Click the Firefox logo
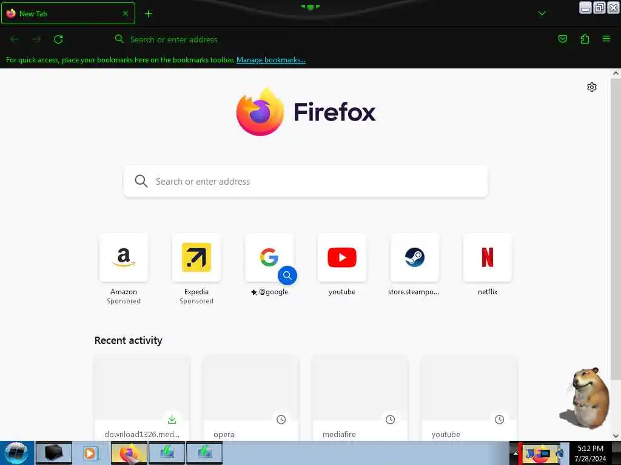This screenshot has height=465, width=621. click(x=306, y=112)
